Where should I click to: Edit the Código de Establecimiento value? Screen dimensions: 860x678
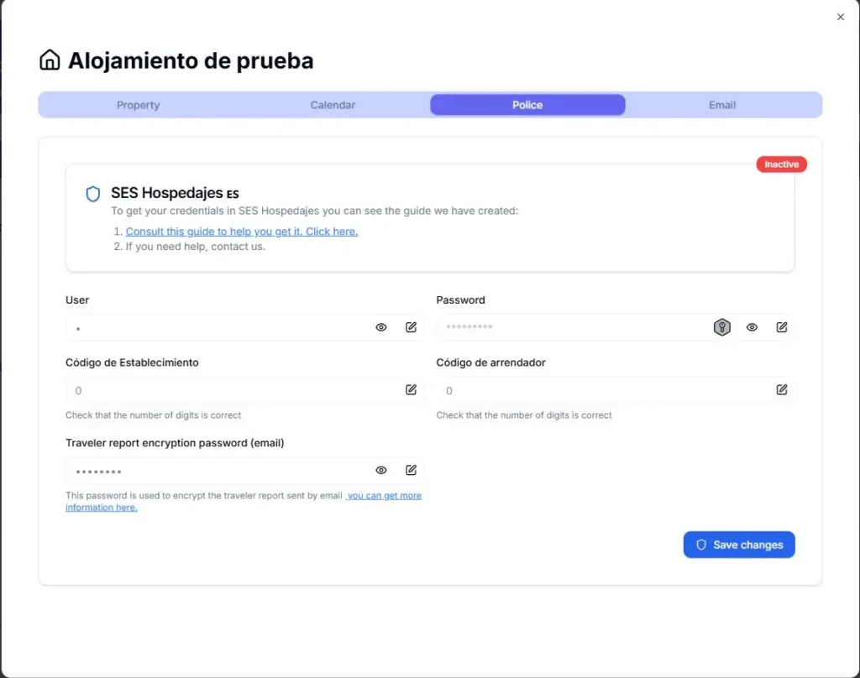point(411,389)
